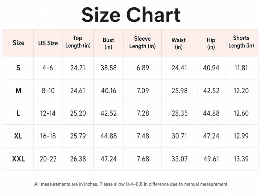Click the M size row label
The height and width of the screenshot is (196, 261).
coord(18,91)
